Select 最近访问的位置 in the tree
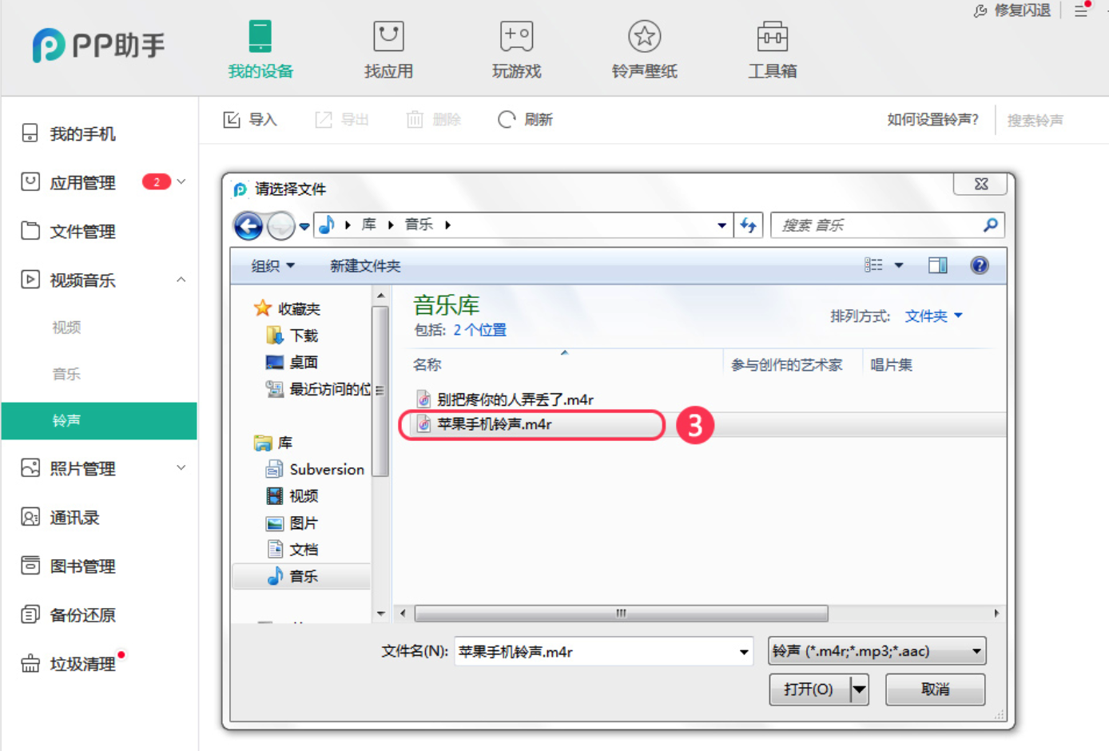1109x751 pixels. pyautogui.click(x=319, y=389)
